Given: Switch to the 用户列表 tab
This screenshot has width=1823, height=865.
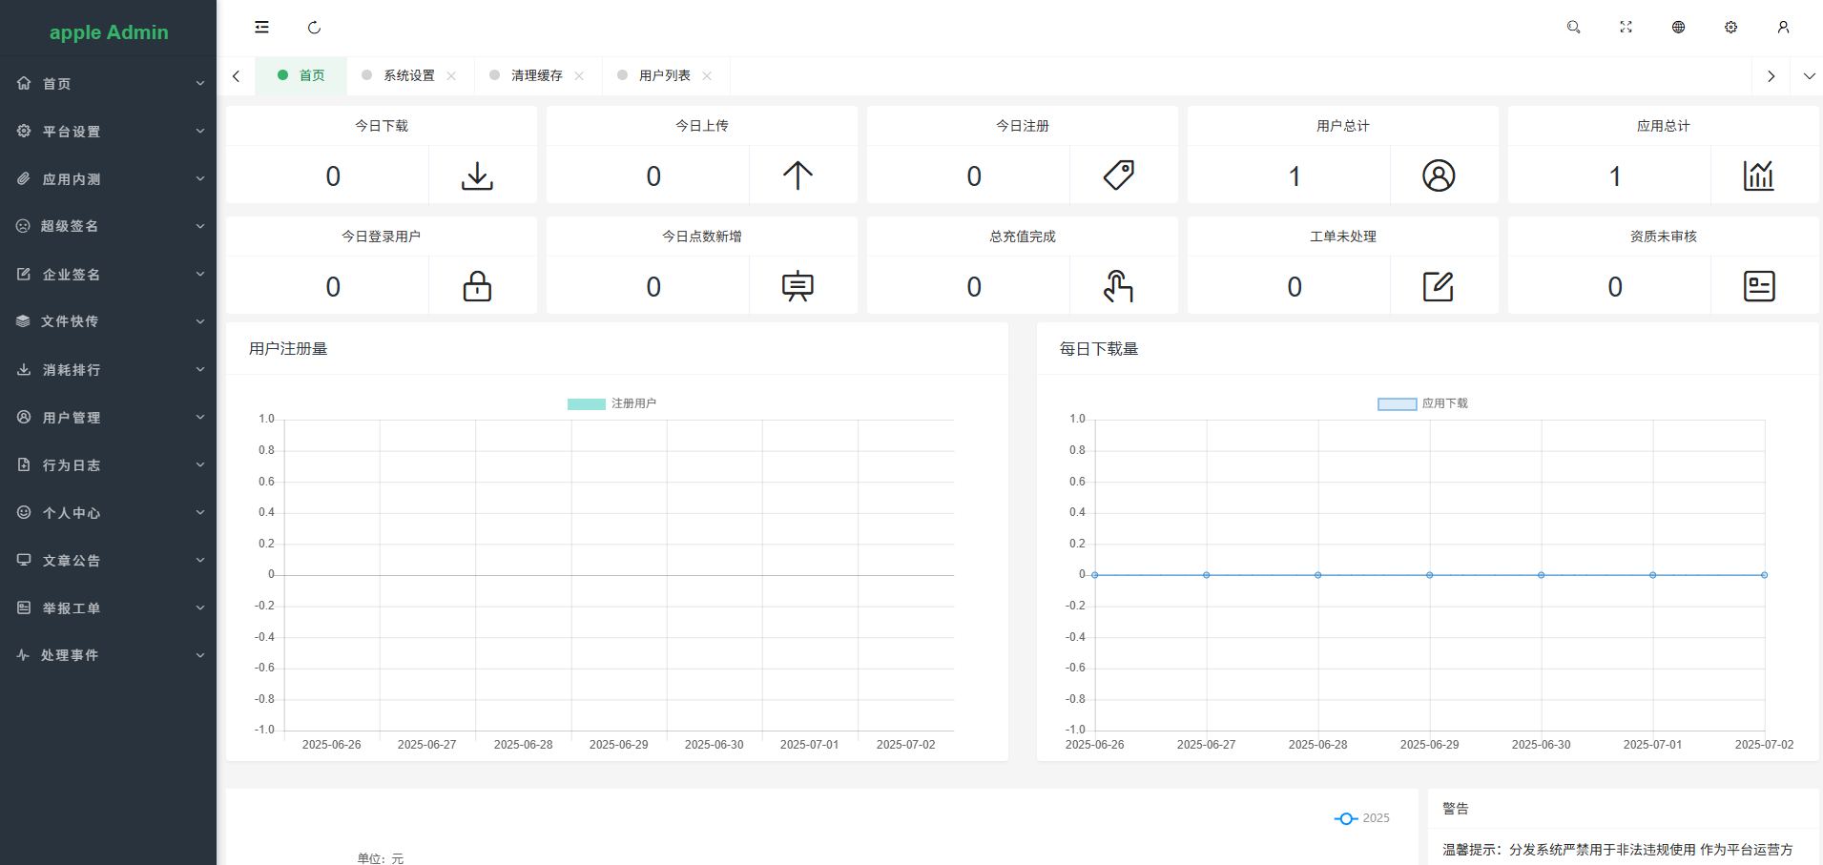Looking at the screenshot, I should tap(664, 76).
